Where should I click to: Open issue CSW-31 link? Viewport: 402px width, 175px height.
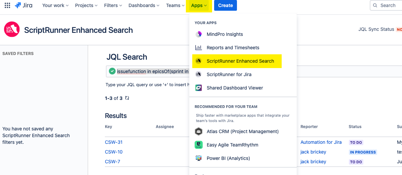click(114, 142)
